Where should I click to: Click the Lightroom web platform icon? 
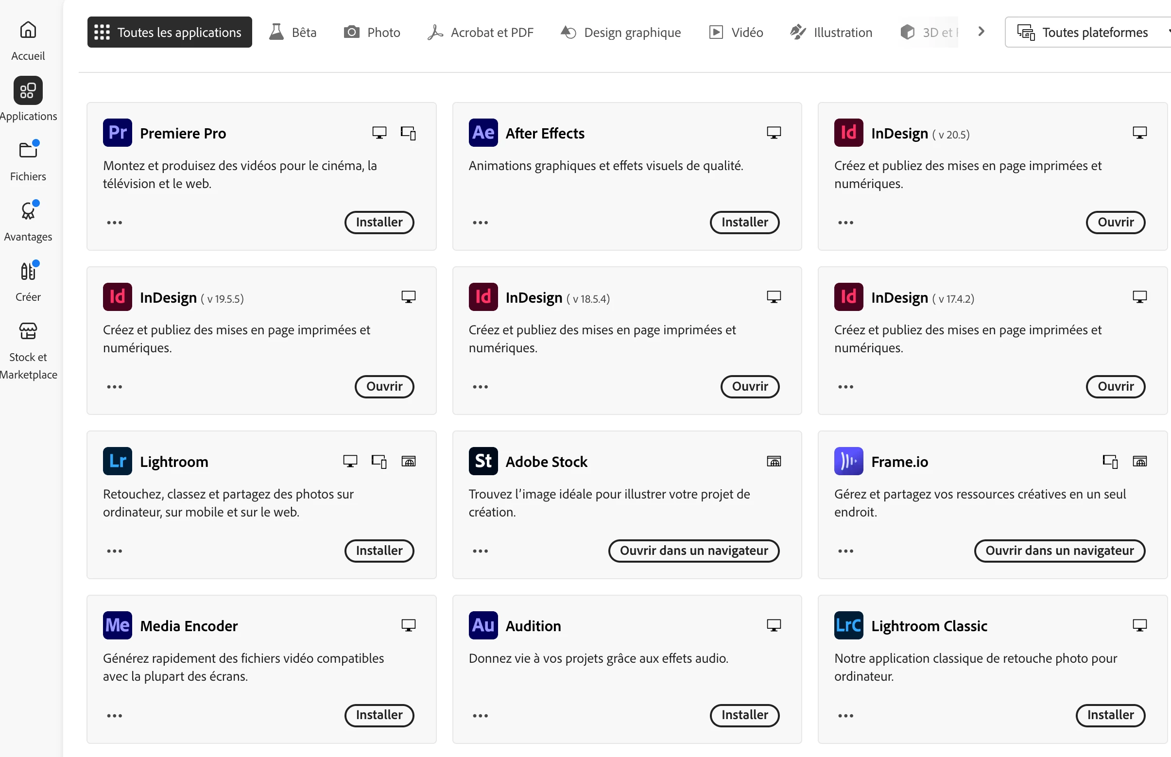(x=408, y=461)
